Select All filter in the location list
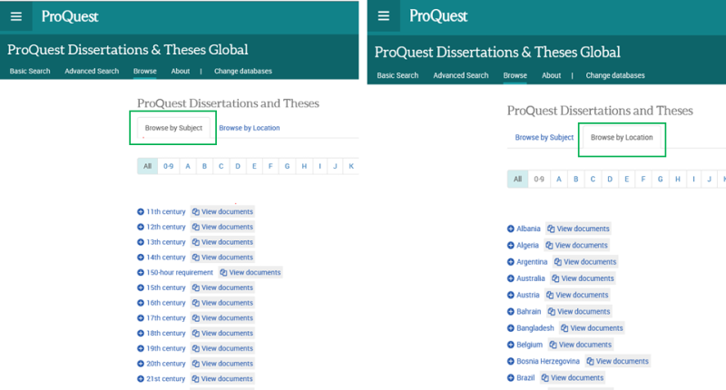Image resolution: width=726 pixels, height=390 pixels. click(517, 179)
